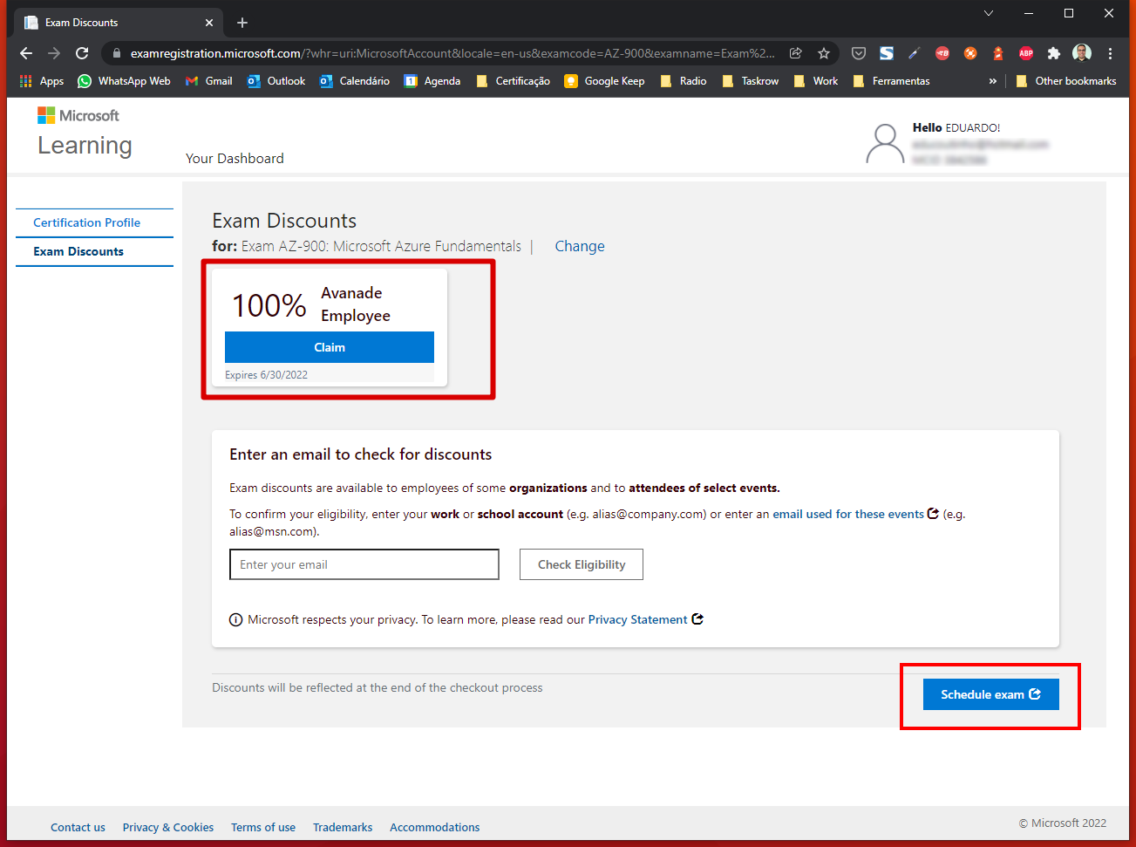Expand the Work bookmark folder

tap(815, 81)
